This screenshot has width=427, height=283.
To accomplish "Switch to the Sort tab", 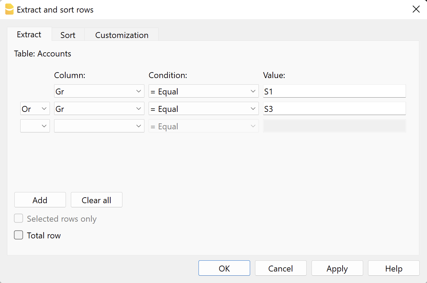I will (x=68, y=35).
